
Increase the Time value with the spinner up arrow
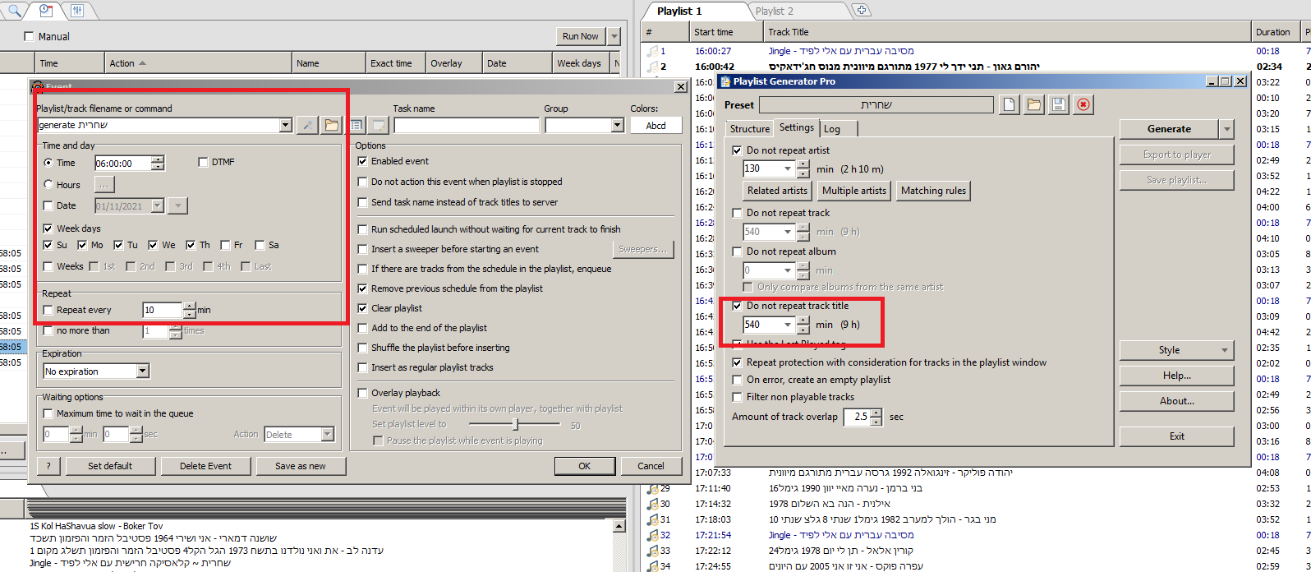[x=158, y=159]
